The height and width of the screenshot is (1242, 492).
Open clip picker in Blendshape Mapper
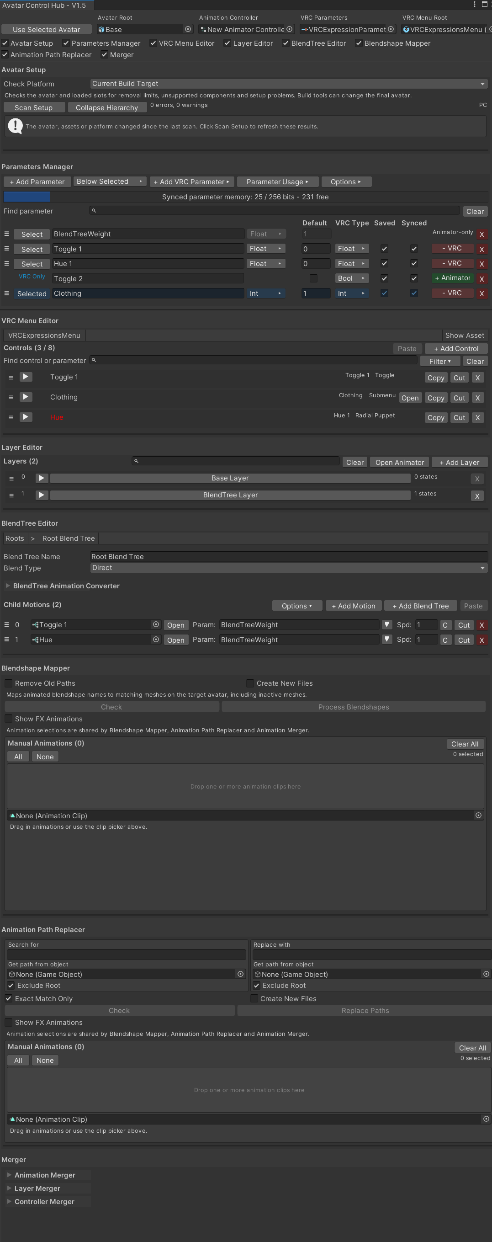coord(478,816)
